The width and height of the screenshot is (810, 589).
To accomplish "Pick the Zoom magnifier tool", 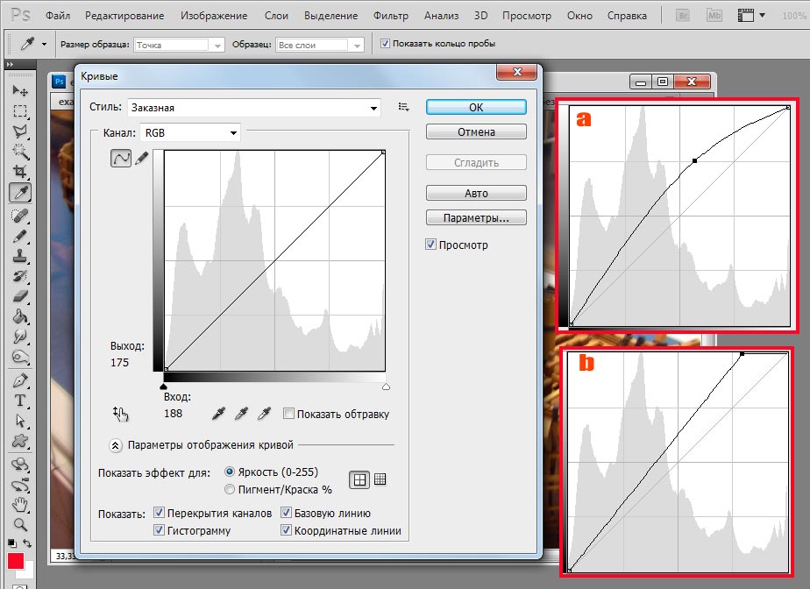I will tap(19, 525).
